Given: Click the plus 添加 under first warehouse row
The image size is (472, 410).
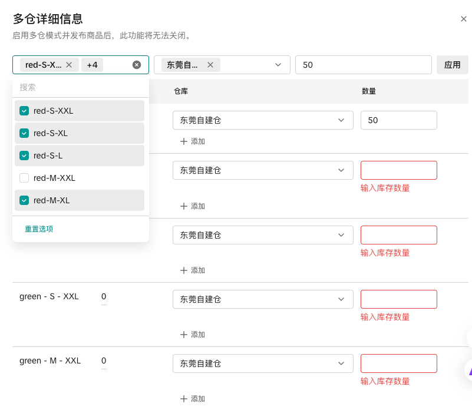Looking at the screenshot, I should 193,141.
